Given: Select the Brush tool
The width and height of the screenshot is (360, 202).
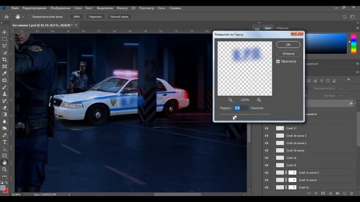Looking at the screenshot, I should pos(4,88).
